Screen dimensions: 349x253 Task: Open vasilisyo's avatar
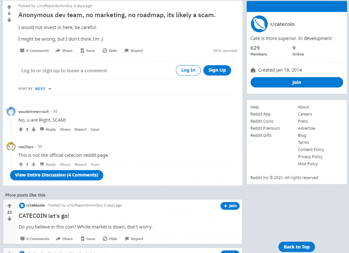[x=11, y=146]
